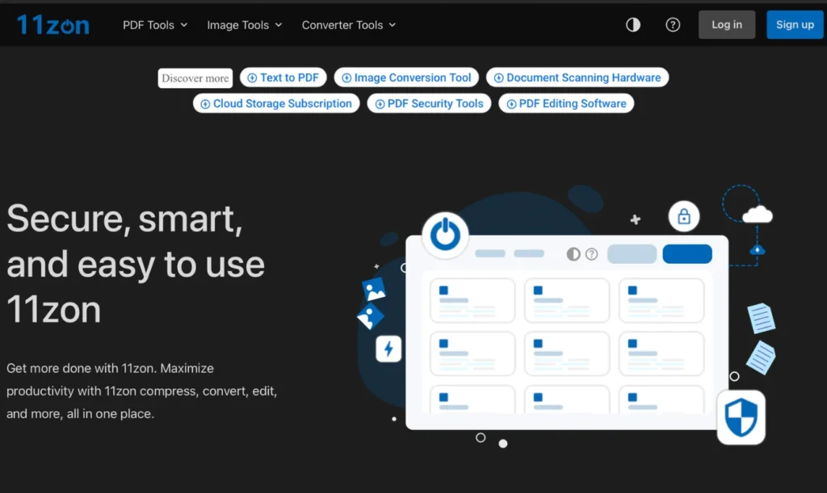The width and height of the screenshot is (827, 493).
Task: Open the Converter Tools dropdown menu
Action: (x=349, y=25)
